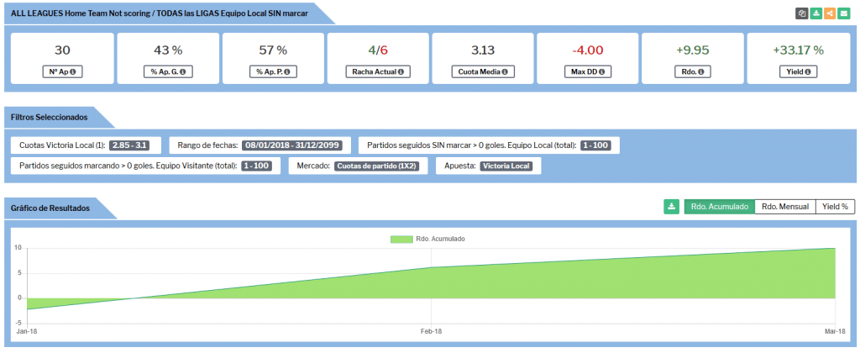This screenshot has width=860, height=353.
Task: Click the Filtros Seleccionados section header
Action: [x=49, y=118]
